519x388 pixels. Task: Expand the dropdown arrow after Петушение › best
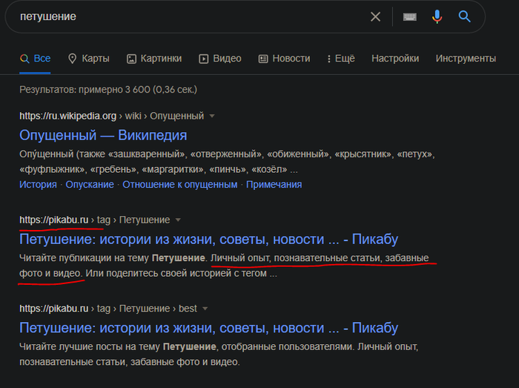(x=205, y=309)
